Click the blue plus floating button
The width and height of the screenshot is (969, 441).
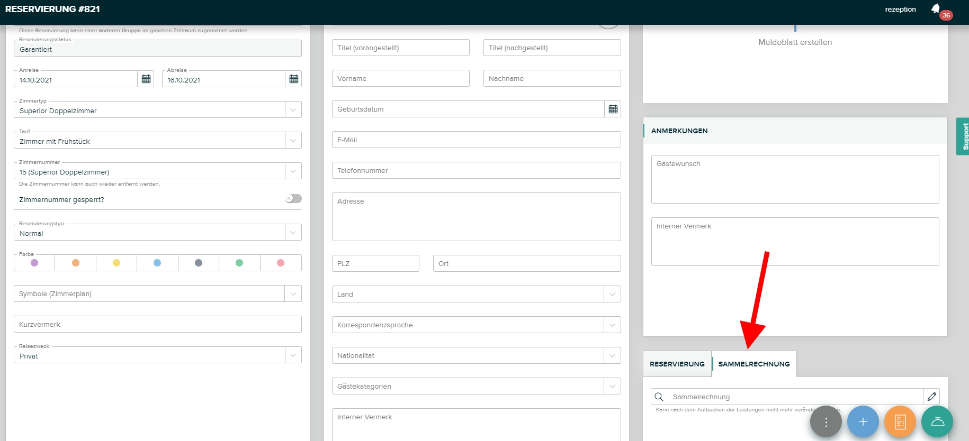(x=863, y=421)
